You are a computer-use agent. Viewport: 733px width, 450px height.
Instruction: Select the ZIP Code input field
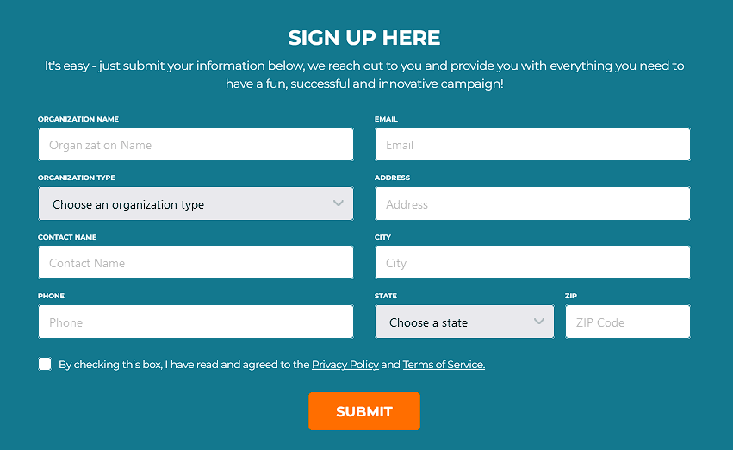(628, 322)
